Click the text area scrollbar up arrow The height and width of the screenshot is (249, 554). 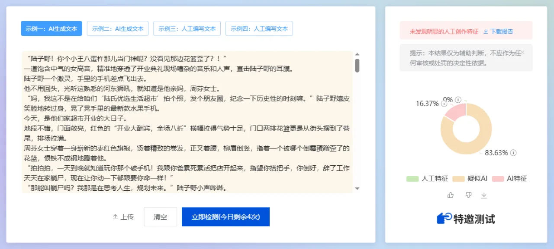click(357, 54)
